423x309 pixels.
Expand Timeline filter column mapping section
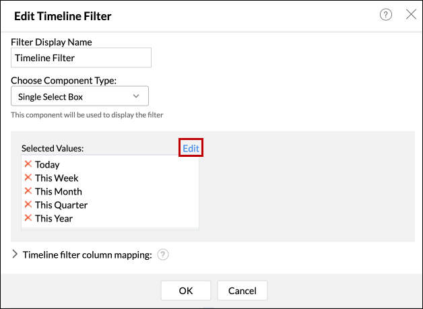click(x=15, y=255)
